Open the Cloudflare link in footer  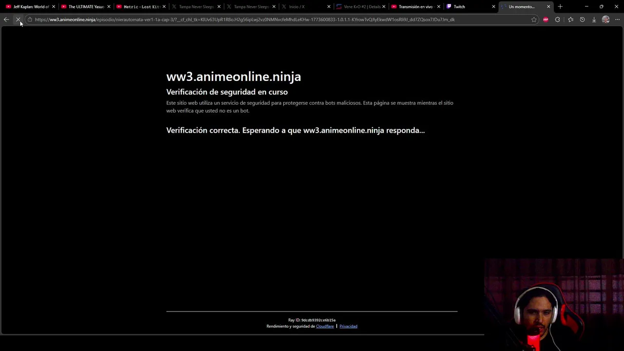[x=325, y=326]
